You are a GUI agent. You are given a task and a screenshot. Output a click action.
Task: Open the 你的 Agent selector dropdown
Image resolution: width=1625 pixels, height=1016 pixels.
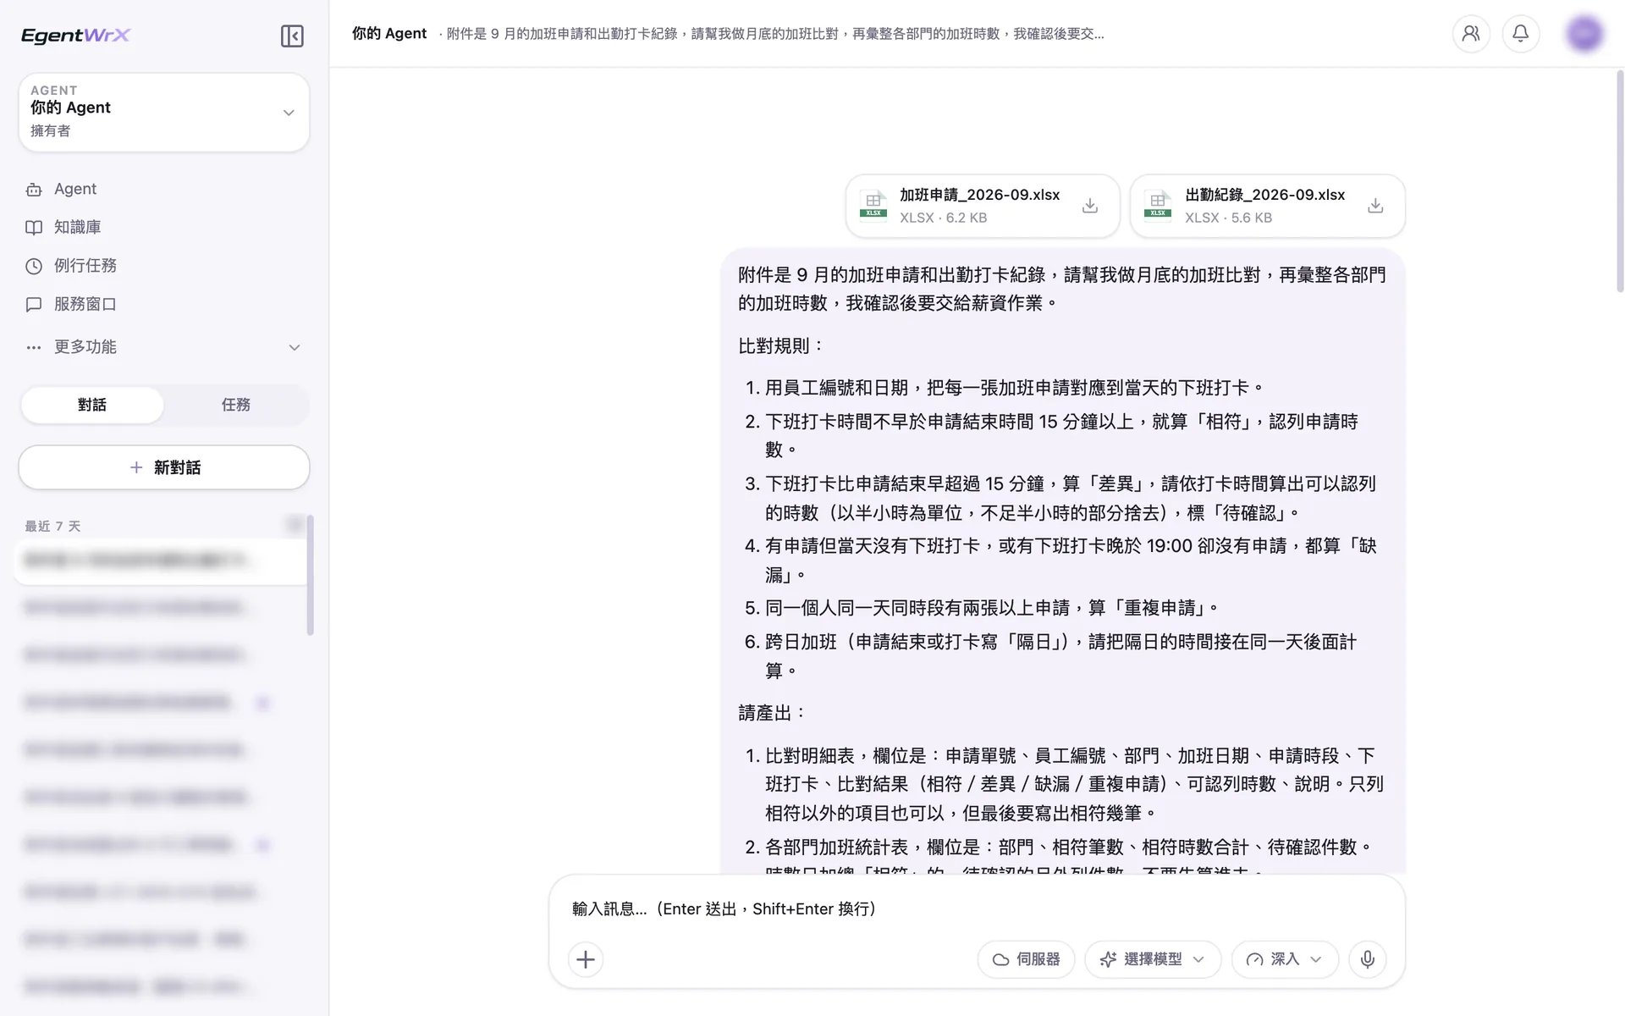tap(164, 112)
